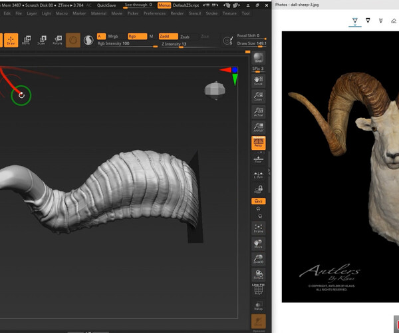Screen dimensions: 399x333
Task: Adjust the Rgb Intensity slider
Action: tap(128, 44)
